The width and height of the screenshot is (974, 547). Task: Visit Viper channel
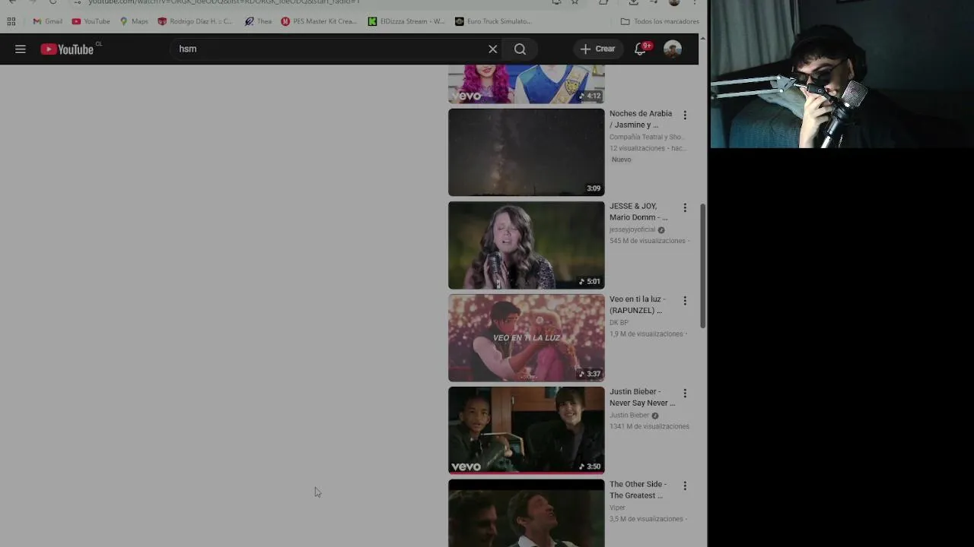pos(617,508)
